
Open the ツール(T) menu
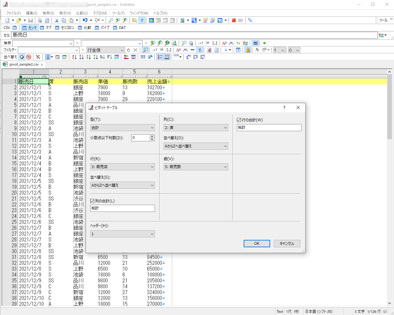(x=118, y=13)
